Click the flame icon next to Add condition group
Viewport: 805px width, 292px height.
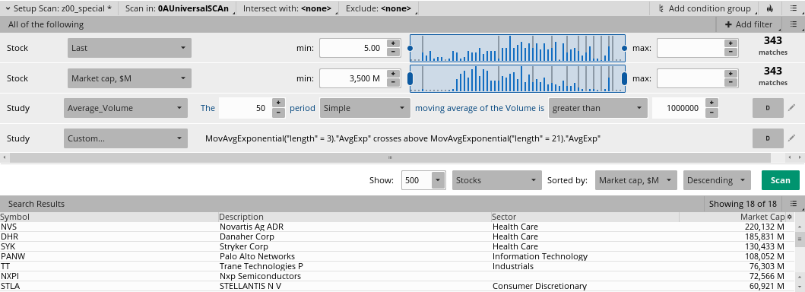click(769, 8)
